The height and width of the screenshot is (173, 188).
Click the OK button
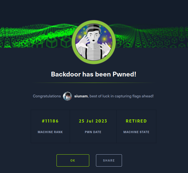click(x=73, y=160)
